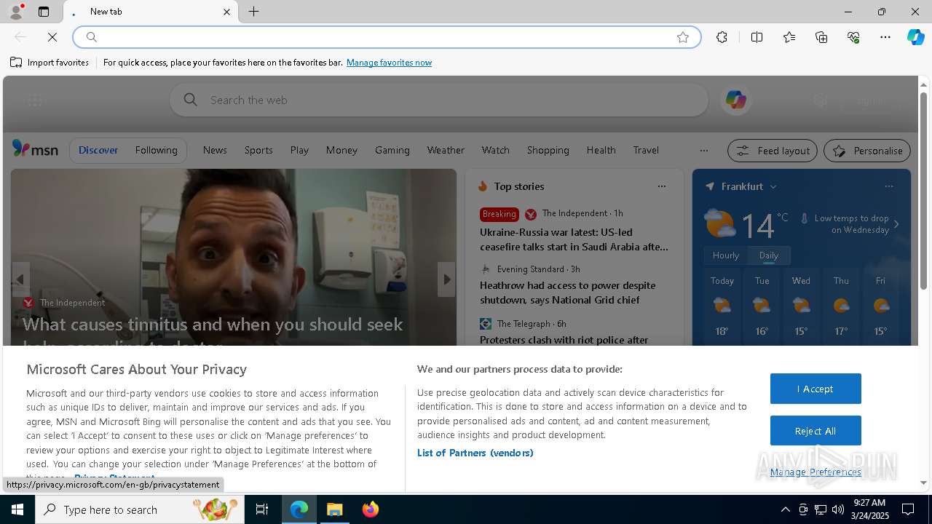Switch weather to Hourly

click(725, 255)
